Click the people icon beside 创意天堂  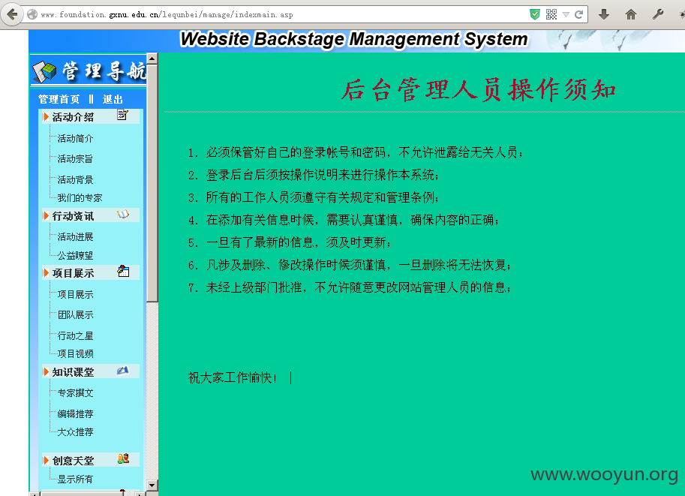tap(123, 458)
